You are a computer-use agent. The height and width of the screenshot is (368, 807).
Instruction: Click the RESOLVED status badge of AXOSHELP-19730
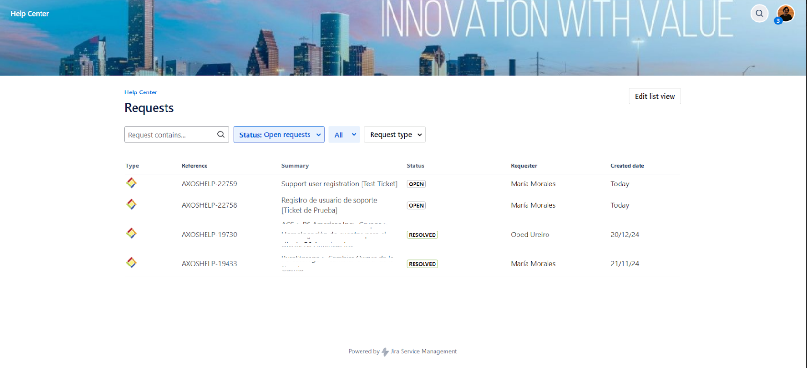coord(422,235)
